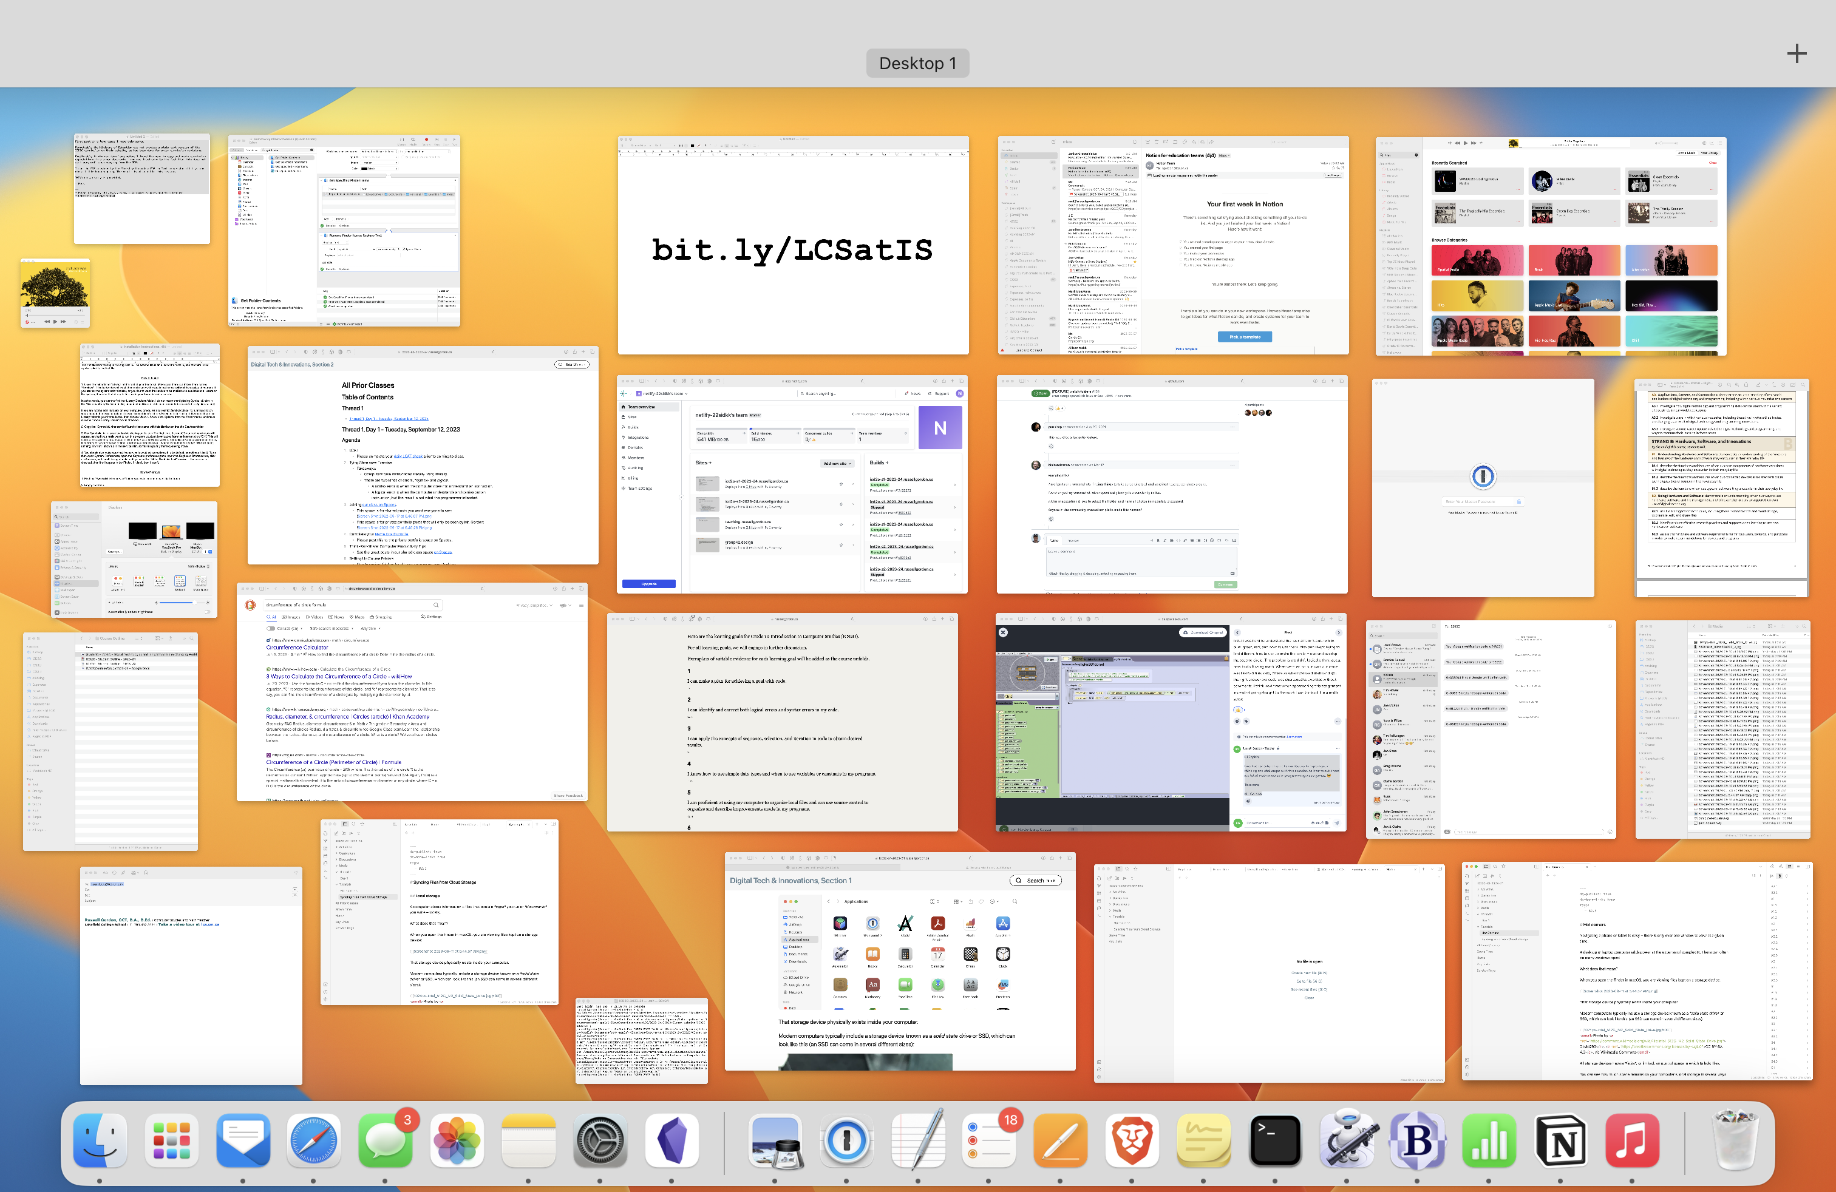Image resolution: width=1836 pixels, height=1192 pixels.
Task: Select the Desktop 1 space label
Action: click(x=917, y=63)
